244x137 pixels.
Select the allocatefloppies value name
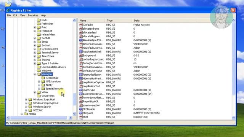[91, 37]
